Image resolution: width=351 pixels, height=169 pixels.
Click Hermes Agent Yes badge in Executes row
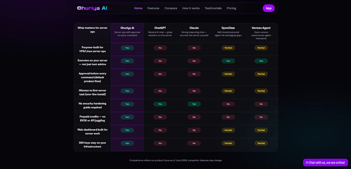click(x=261, y=61)
